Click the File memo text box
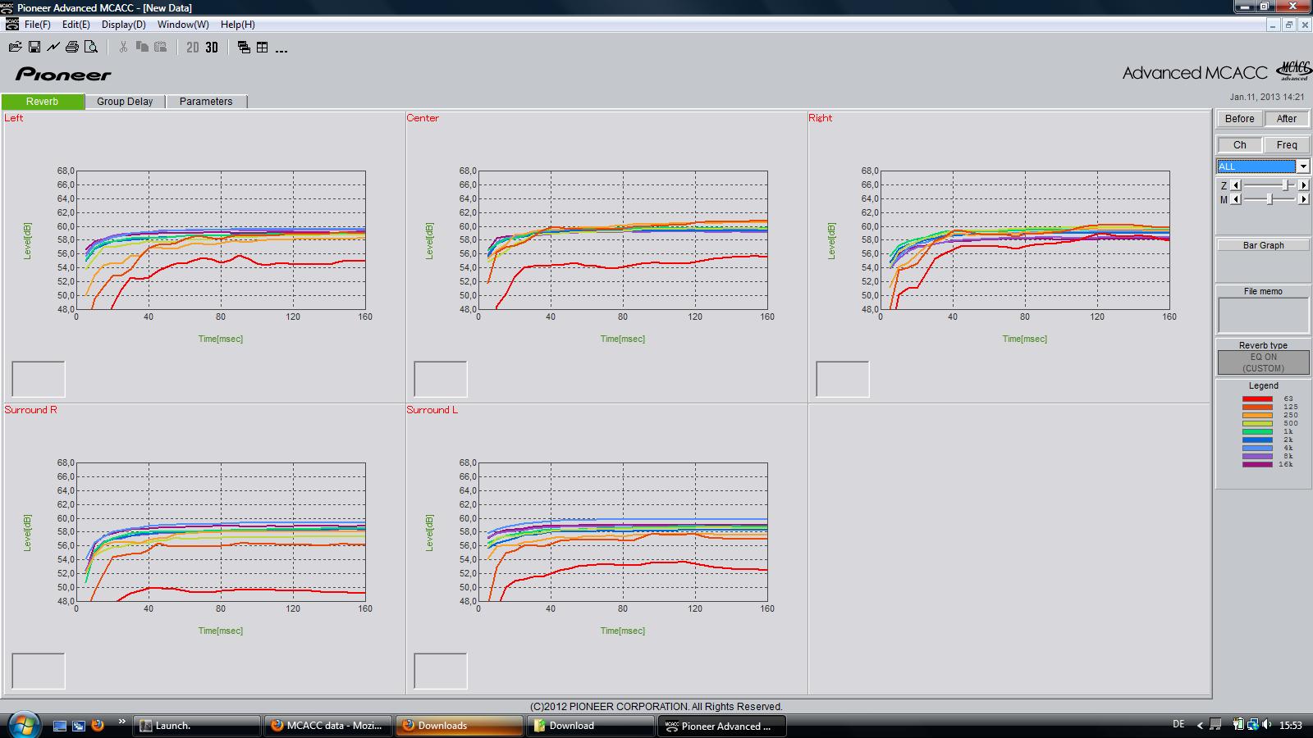This screenshot has width=1313, height=738. coord(1263,315)
